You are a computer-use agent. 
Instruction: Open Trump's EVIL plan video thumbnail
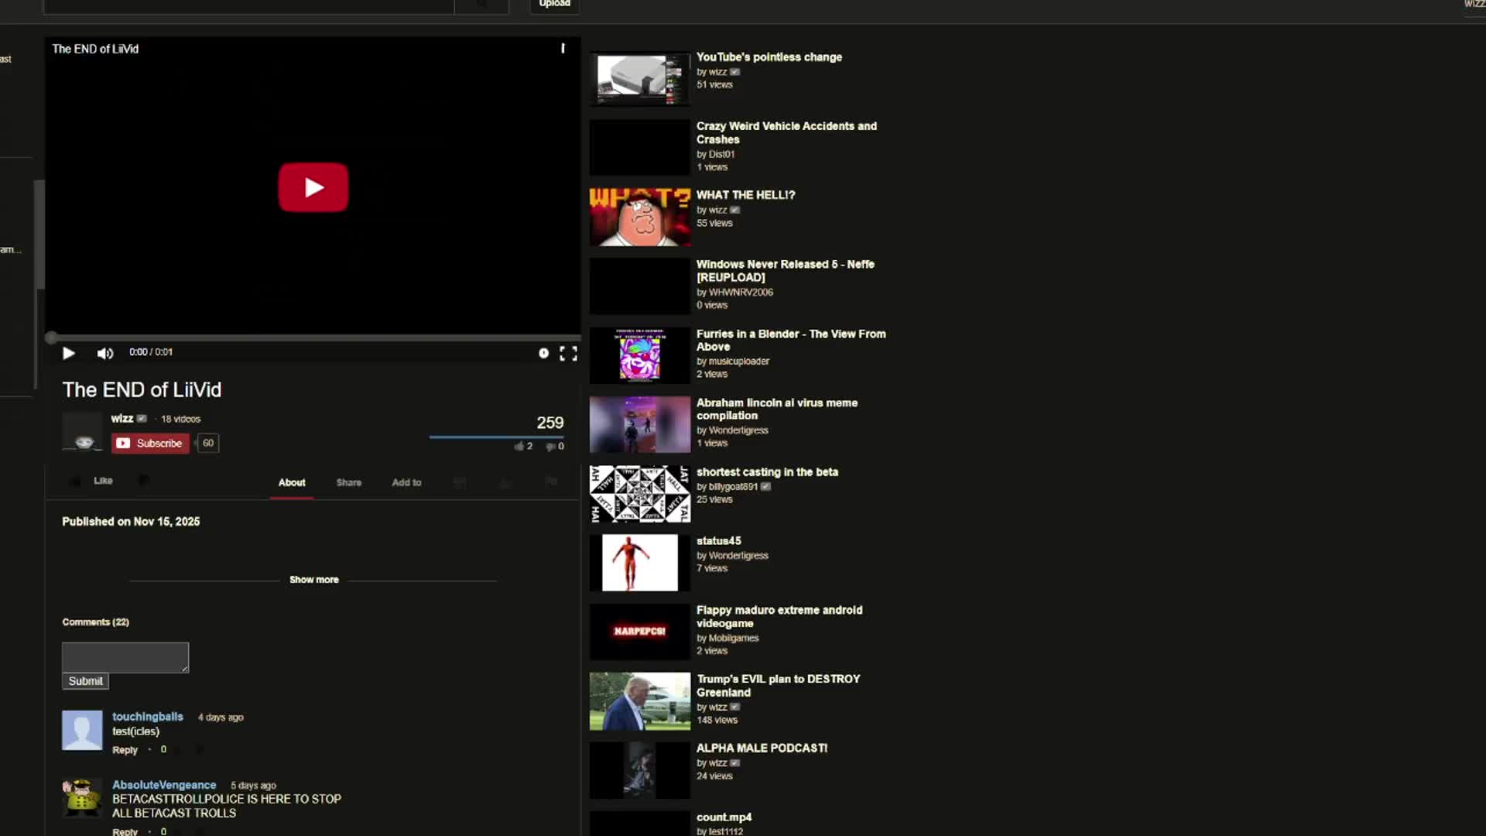pyautogui.click(x=639, y=701)
